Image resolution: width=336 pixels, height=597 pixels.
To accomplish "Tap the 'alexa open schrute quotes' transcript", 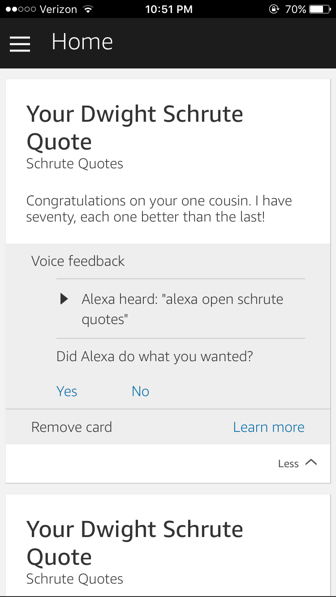I will click(181, 309).
